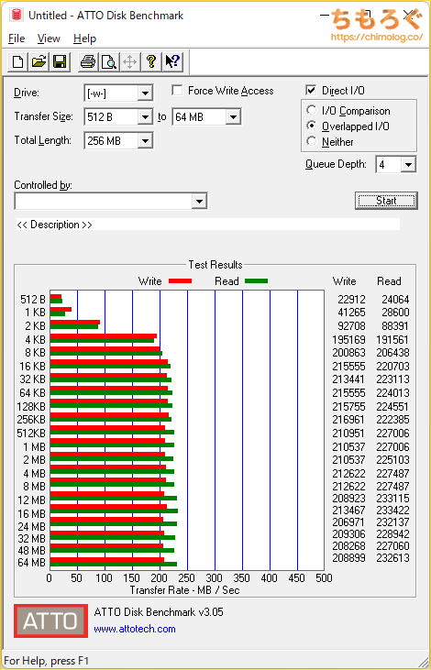Click the yellow question mark About icon
Viewport: 431px width, 670px height.
[150, 62]
